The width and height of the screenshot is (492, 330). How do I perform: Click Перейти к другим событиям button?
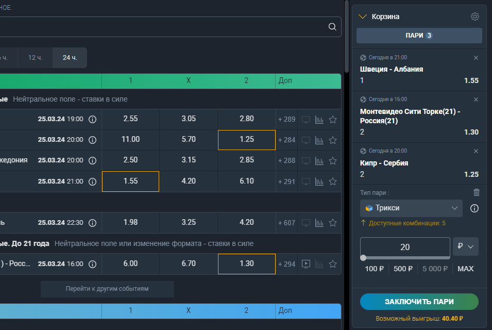107,289
